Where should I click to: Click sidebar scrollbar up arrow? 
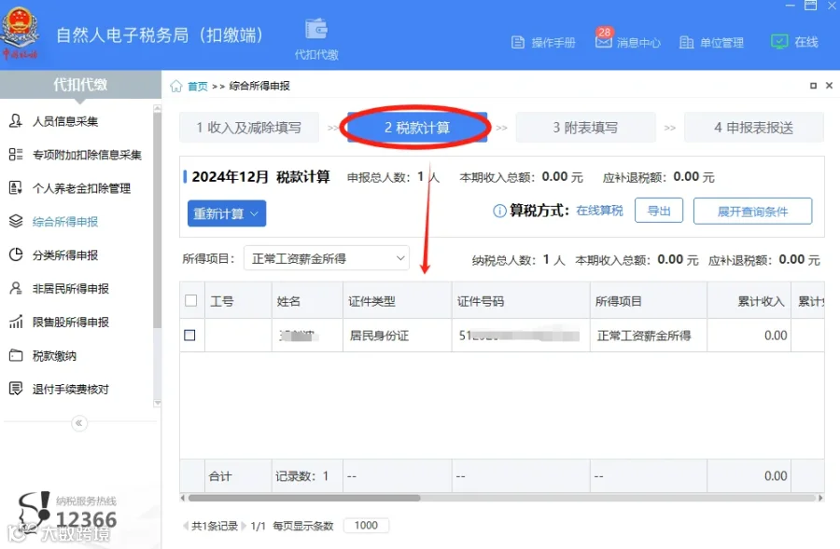(x=157, y=109)
